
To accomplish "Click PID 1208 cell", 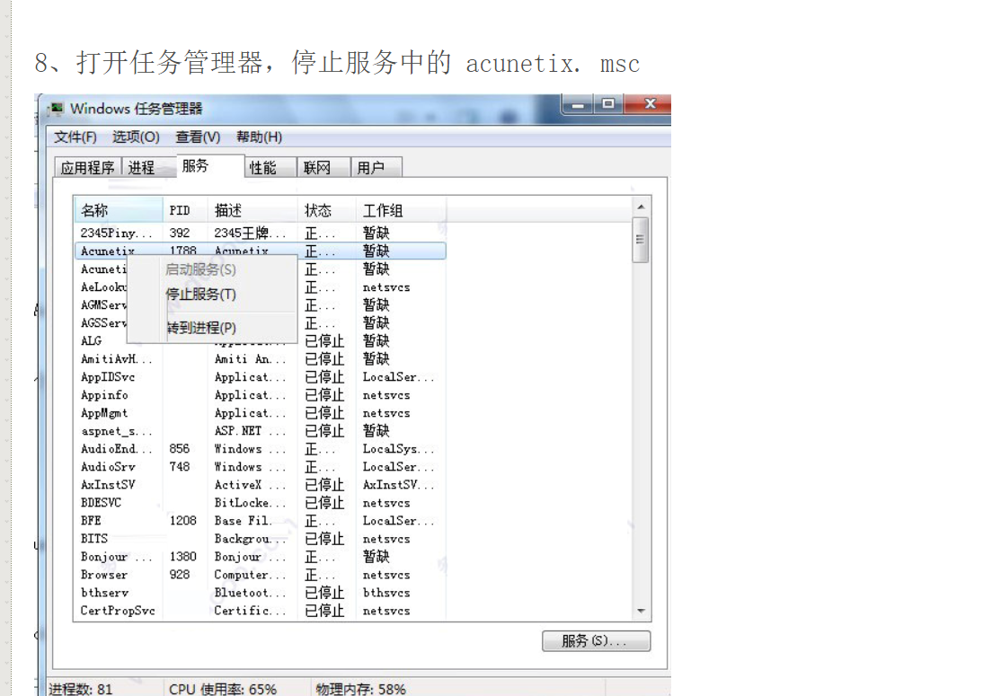I will point(182,521).
